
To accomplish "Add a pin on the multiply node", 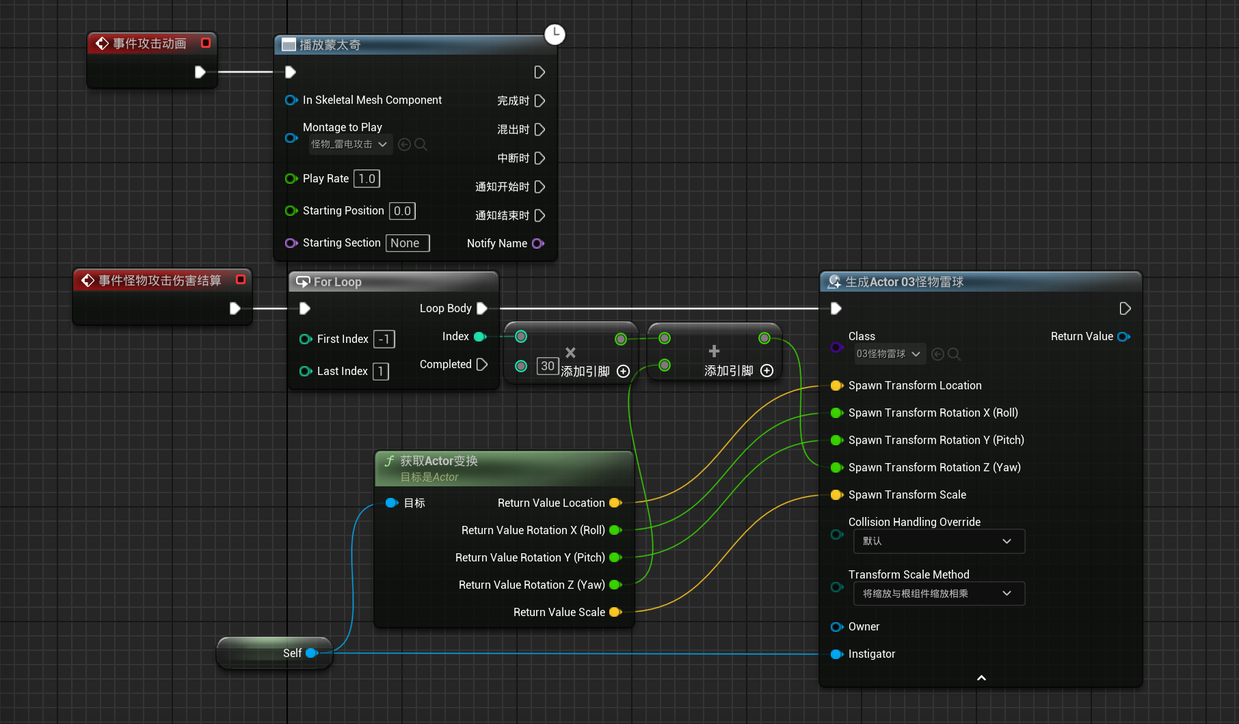I will 623,371.
